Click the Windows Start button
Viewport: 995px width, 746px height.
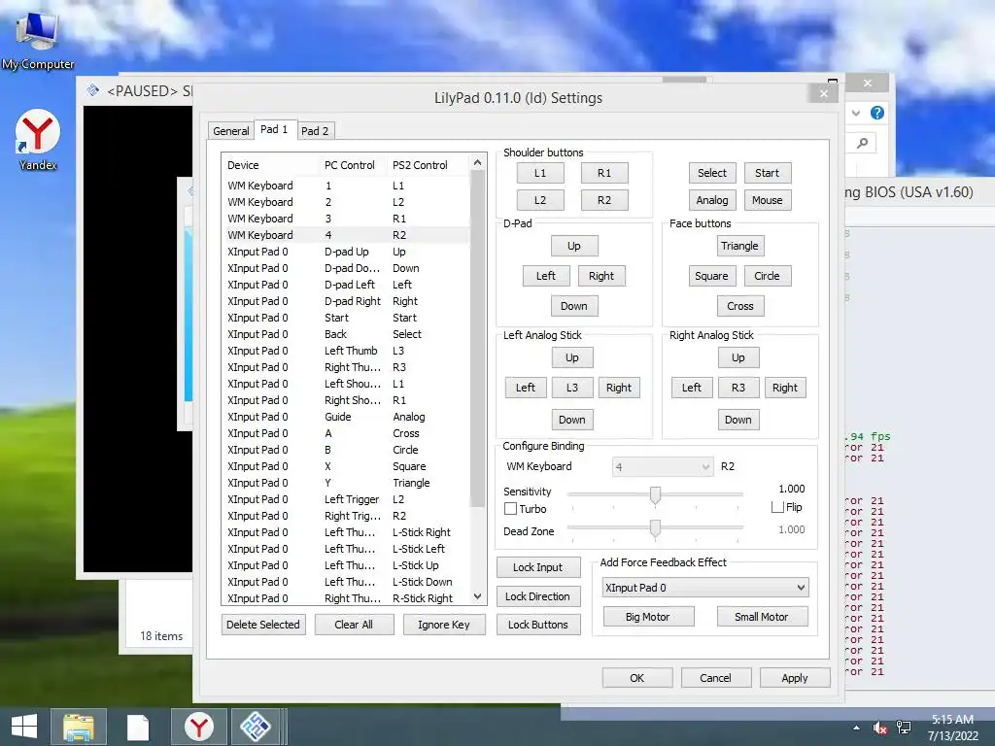[23, 727]
